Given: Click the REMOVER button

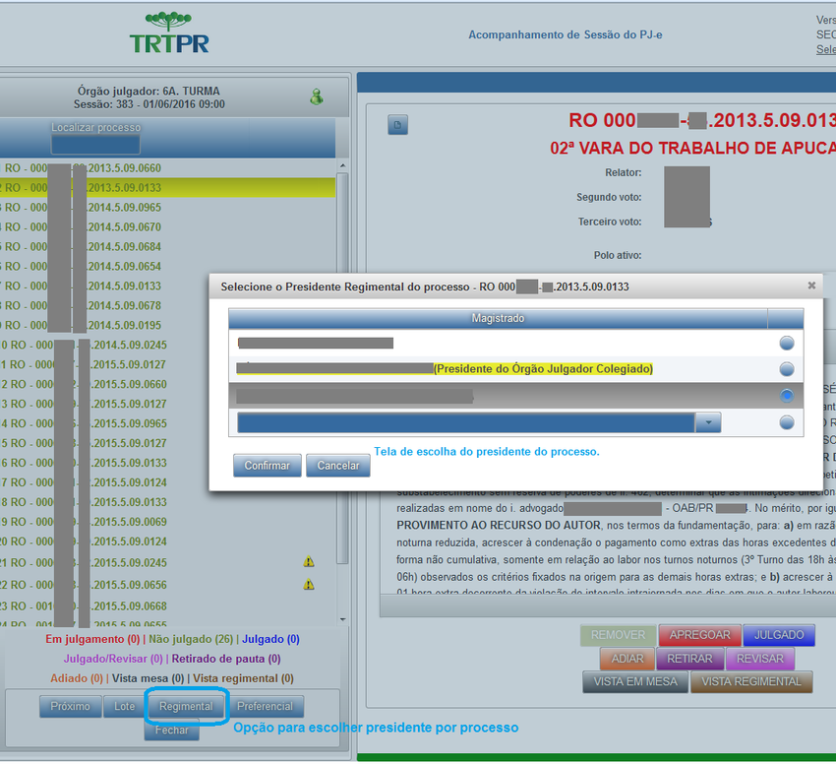Looking at the screenshot, I should coord(618,635).
